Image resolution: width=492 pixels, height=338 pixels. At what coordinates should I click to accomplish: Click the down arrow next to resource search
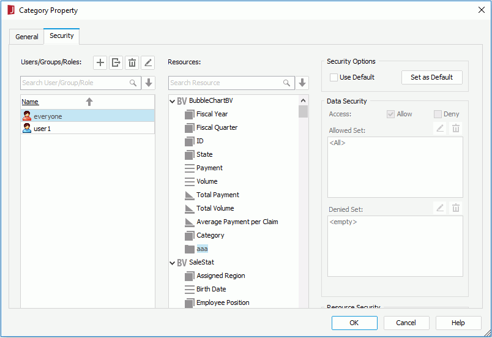click(302, 83)
